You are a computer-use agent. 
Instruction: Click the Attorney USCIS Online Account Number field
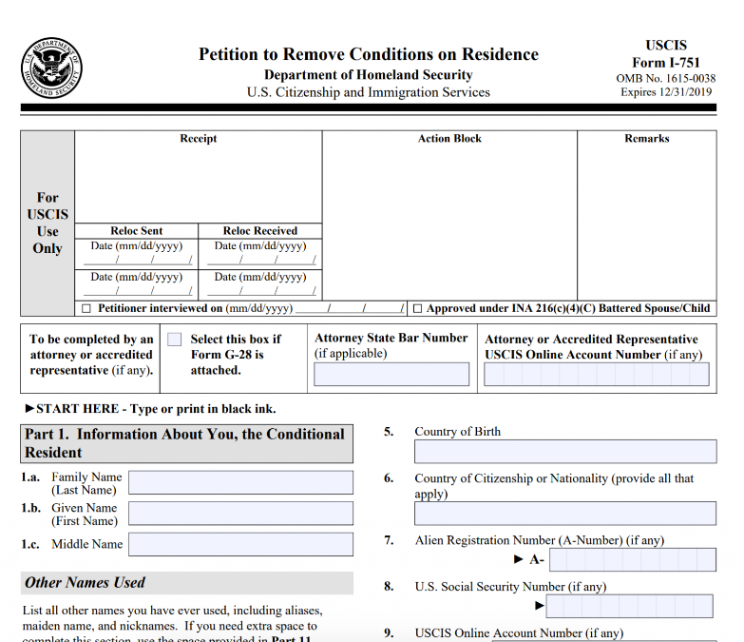597,374
